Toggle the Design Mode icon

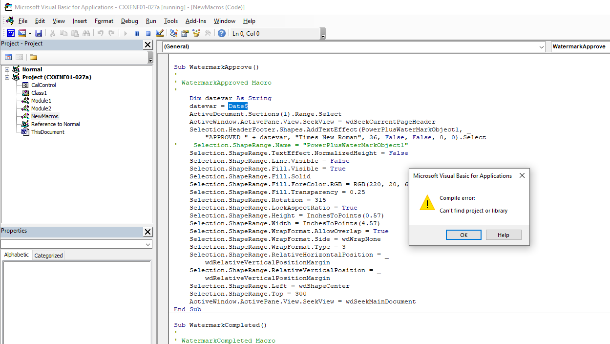(x=159, y=33)
